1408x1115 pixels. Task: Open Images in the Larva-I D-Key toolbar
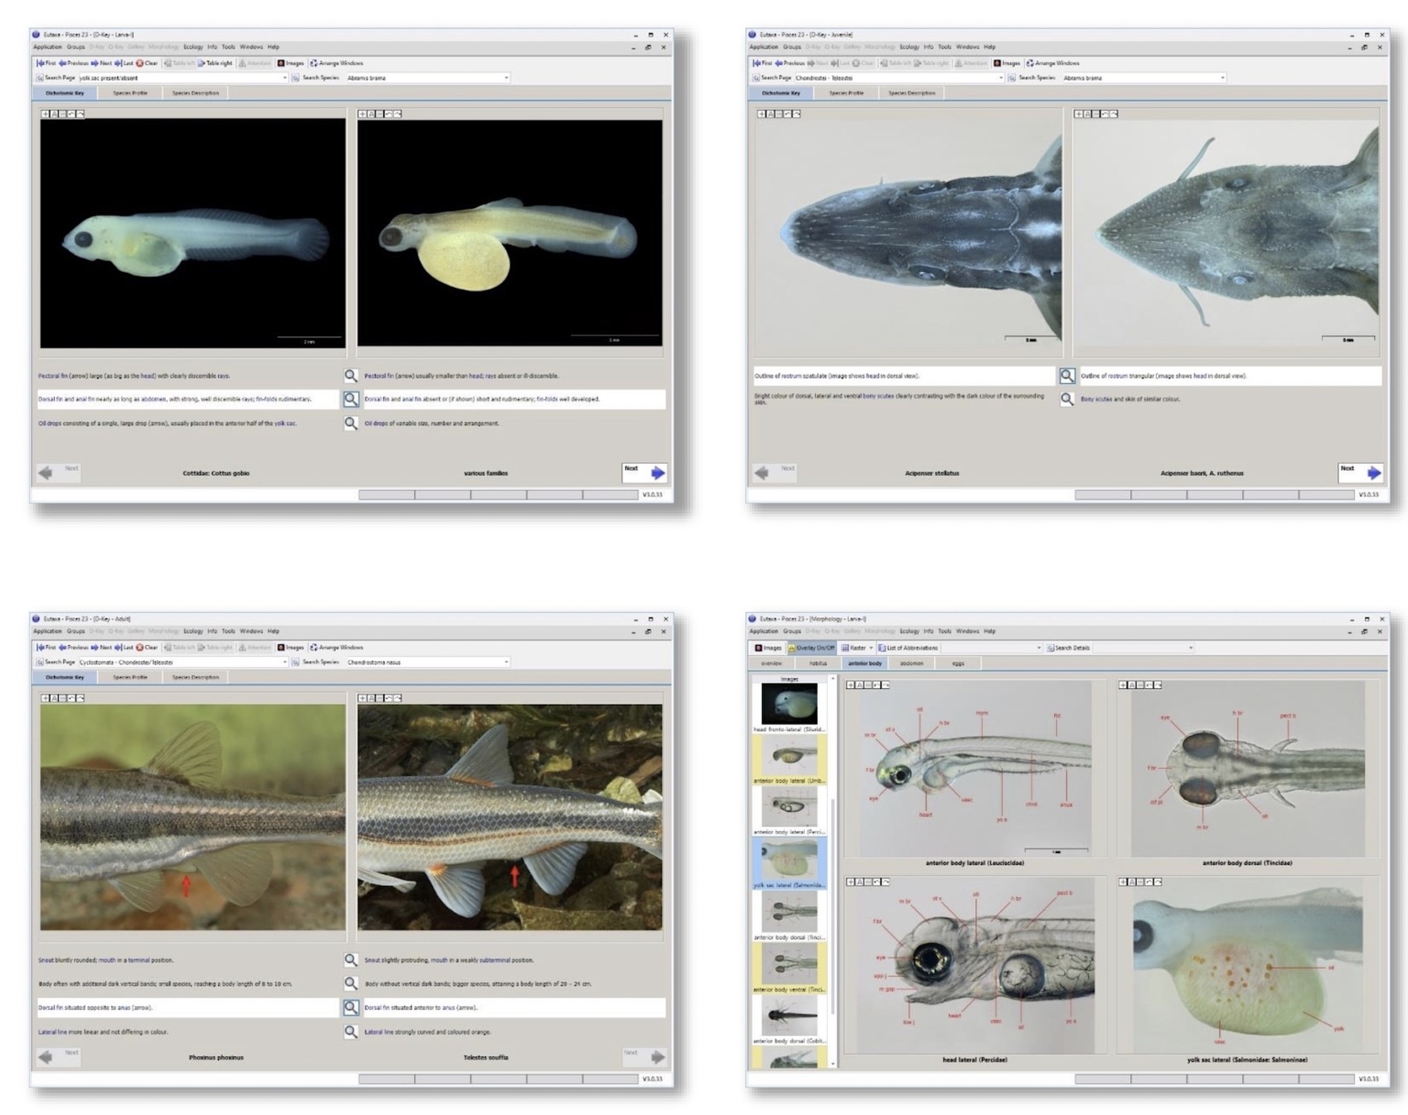point(291,63)
